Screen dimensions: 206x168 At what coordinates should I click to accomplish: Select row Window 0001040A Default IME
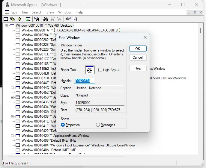click(x=49, y=150)
